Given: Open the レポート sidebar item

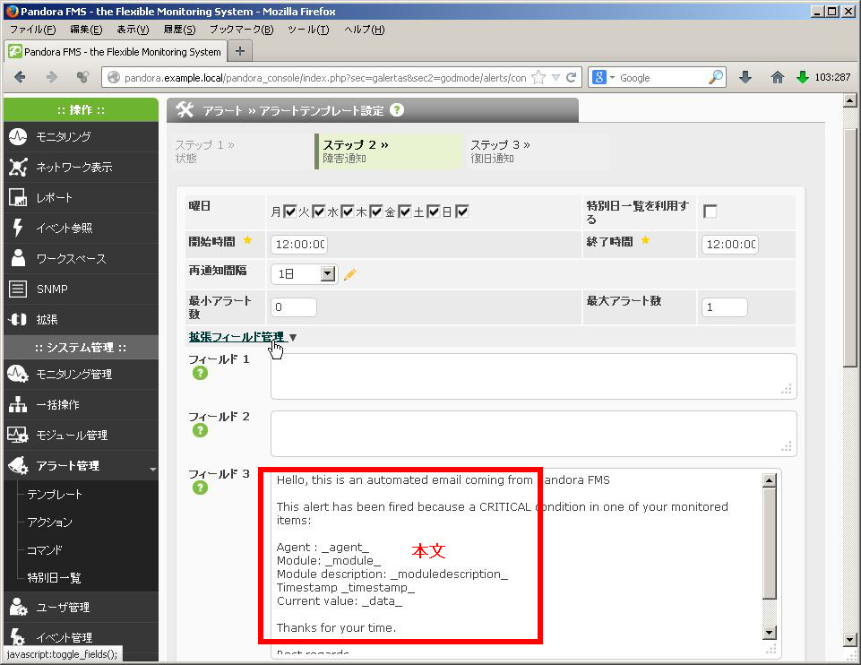Looking at the screenshot, I should [x=81, y=198].
